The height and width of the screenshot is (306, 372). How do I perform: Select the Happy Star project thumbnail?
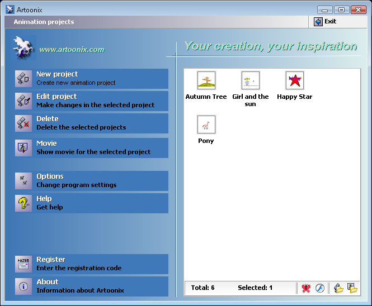click(x=295, y=80)
